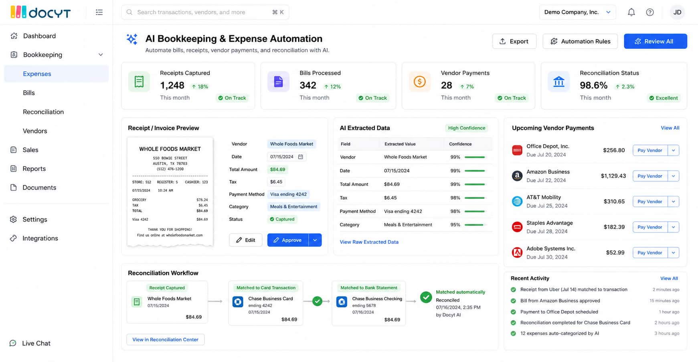The height and width of the screenshot is (362, 698).
Task: View All recent activity
Action: (x=669, y=279)
